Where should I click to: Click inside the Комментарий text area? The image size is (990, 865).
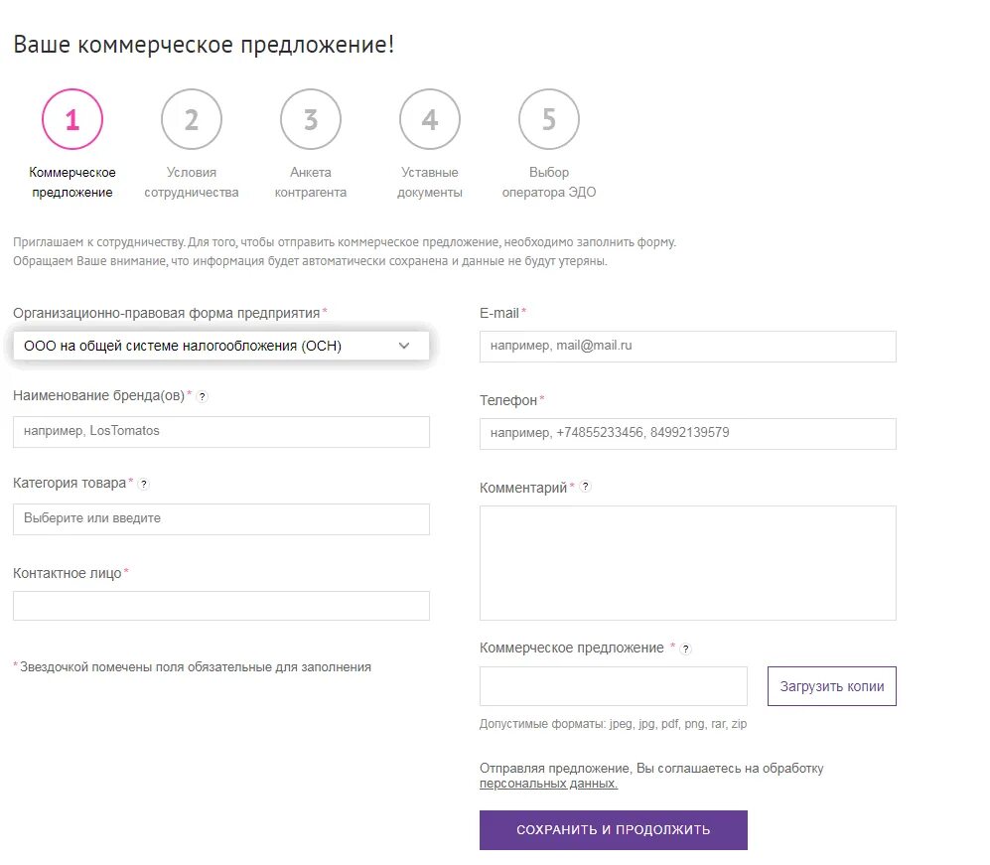687,563
